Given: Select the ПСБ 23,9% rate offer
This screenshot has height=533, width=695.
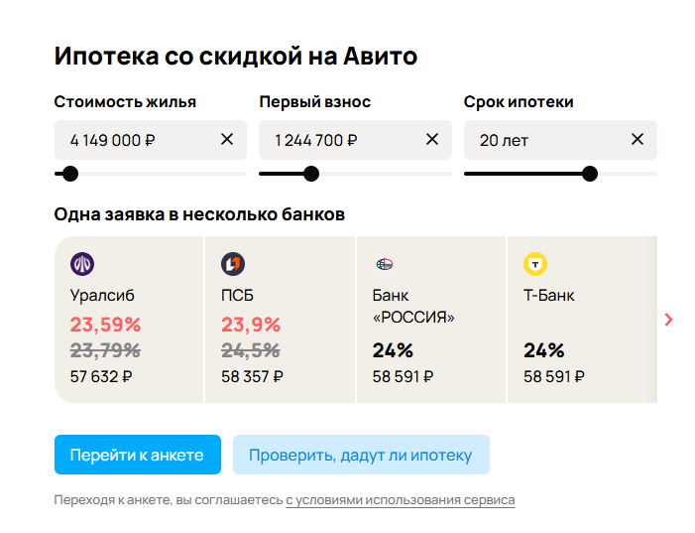Looking at the screenshot, I should click(x=251, y=325).
